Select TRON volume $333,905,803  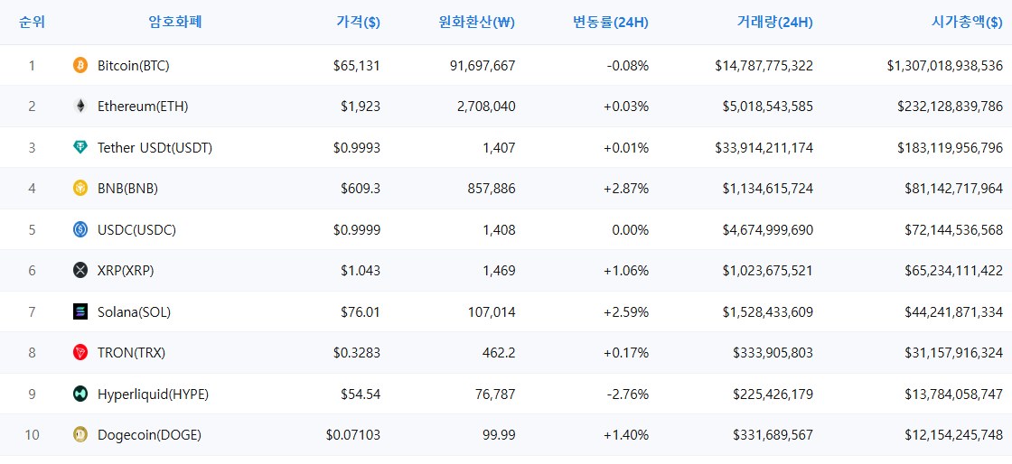coord(773,352)
